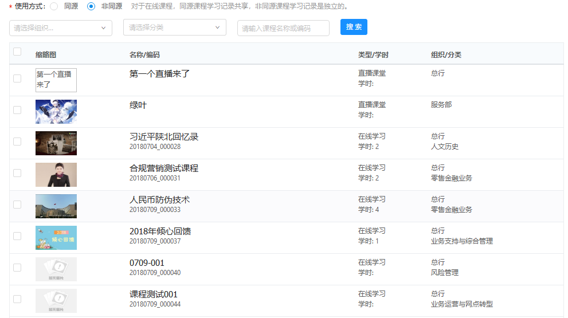Select the checkbox for 人民币防伪技术

[17, 205]
